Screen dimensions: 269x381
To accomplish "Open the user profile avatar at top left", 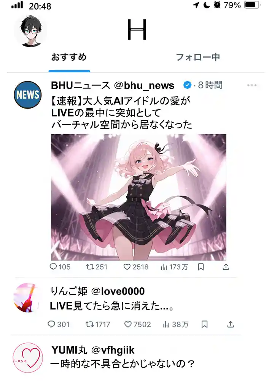I will pyautogui.click(x=30, y=31).
